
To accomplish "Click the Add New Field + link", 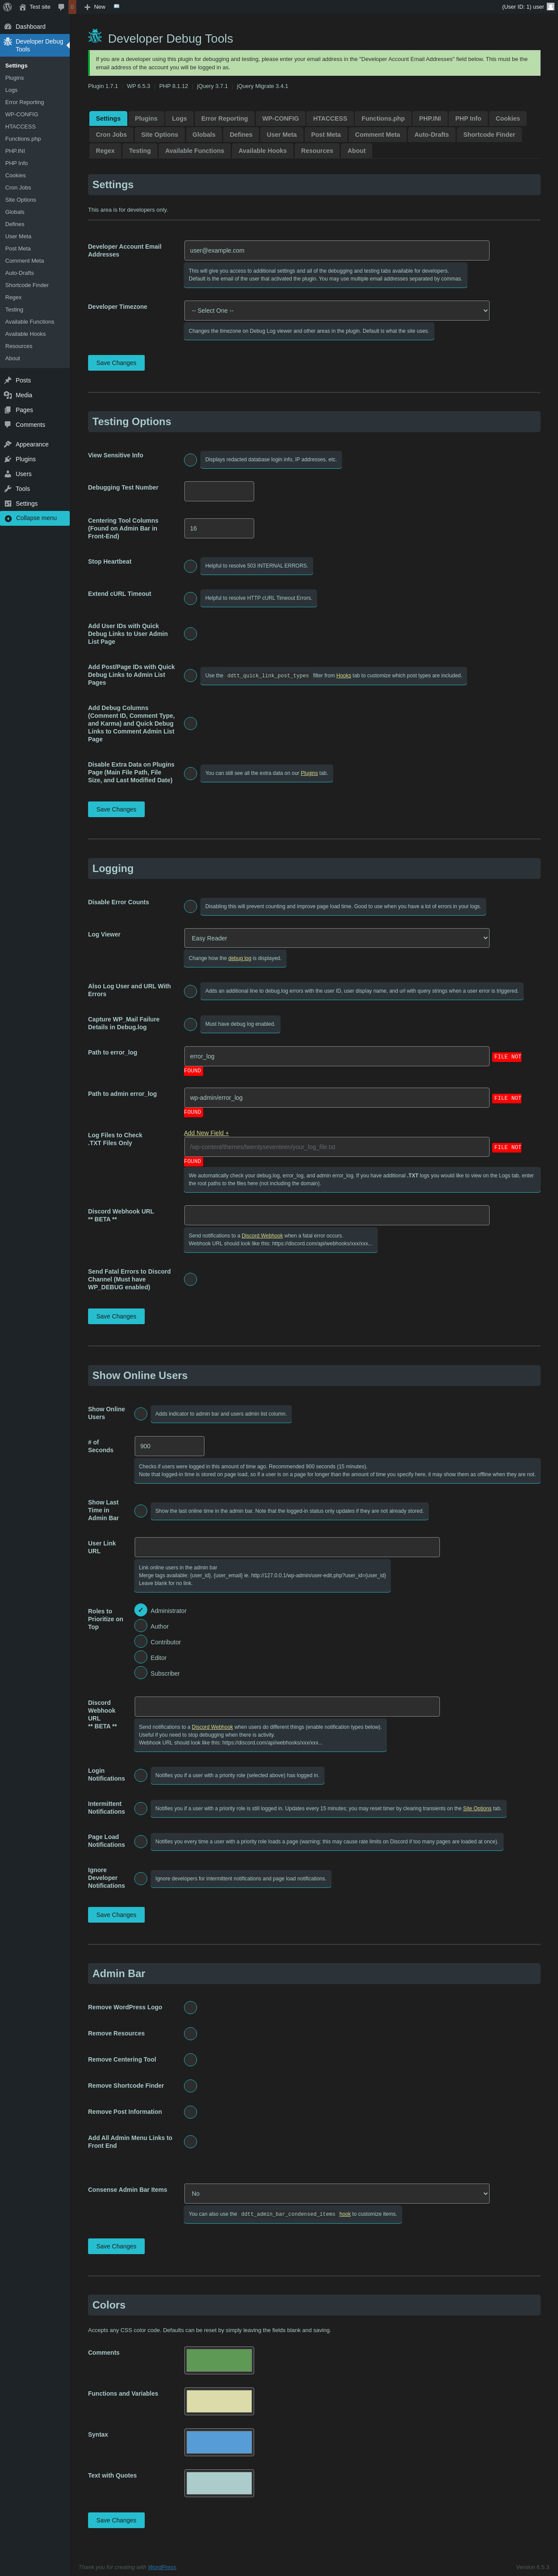I will [x=206, y=1133].
